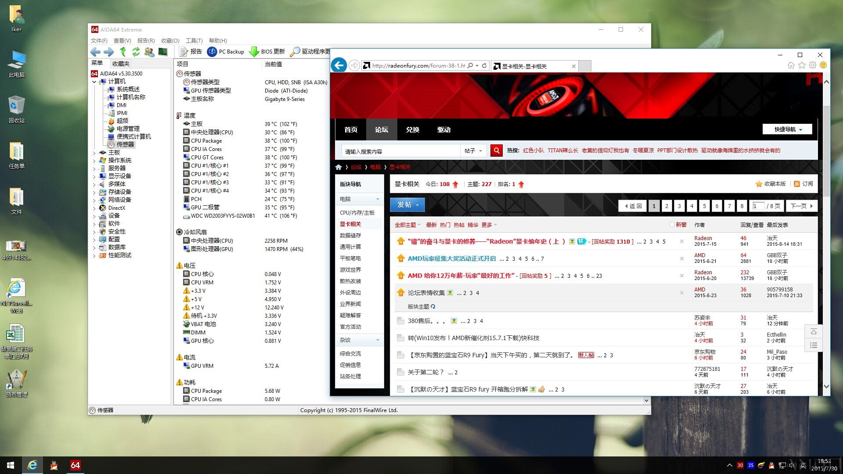The height and width of the screenshot is (474, 843).
Task: Show hidden tray icons chevron
Action: tap(729, 465)
